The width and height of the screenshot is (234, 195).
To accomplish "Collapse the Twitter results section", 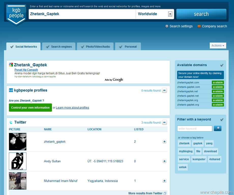I will click(x=165, y=122).
